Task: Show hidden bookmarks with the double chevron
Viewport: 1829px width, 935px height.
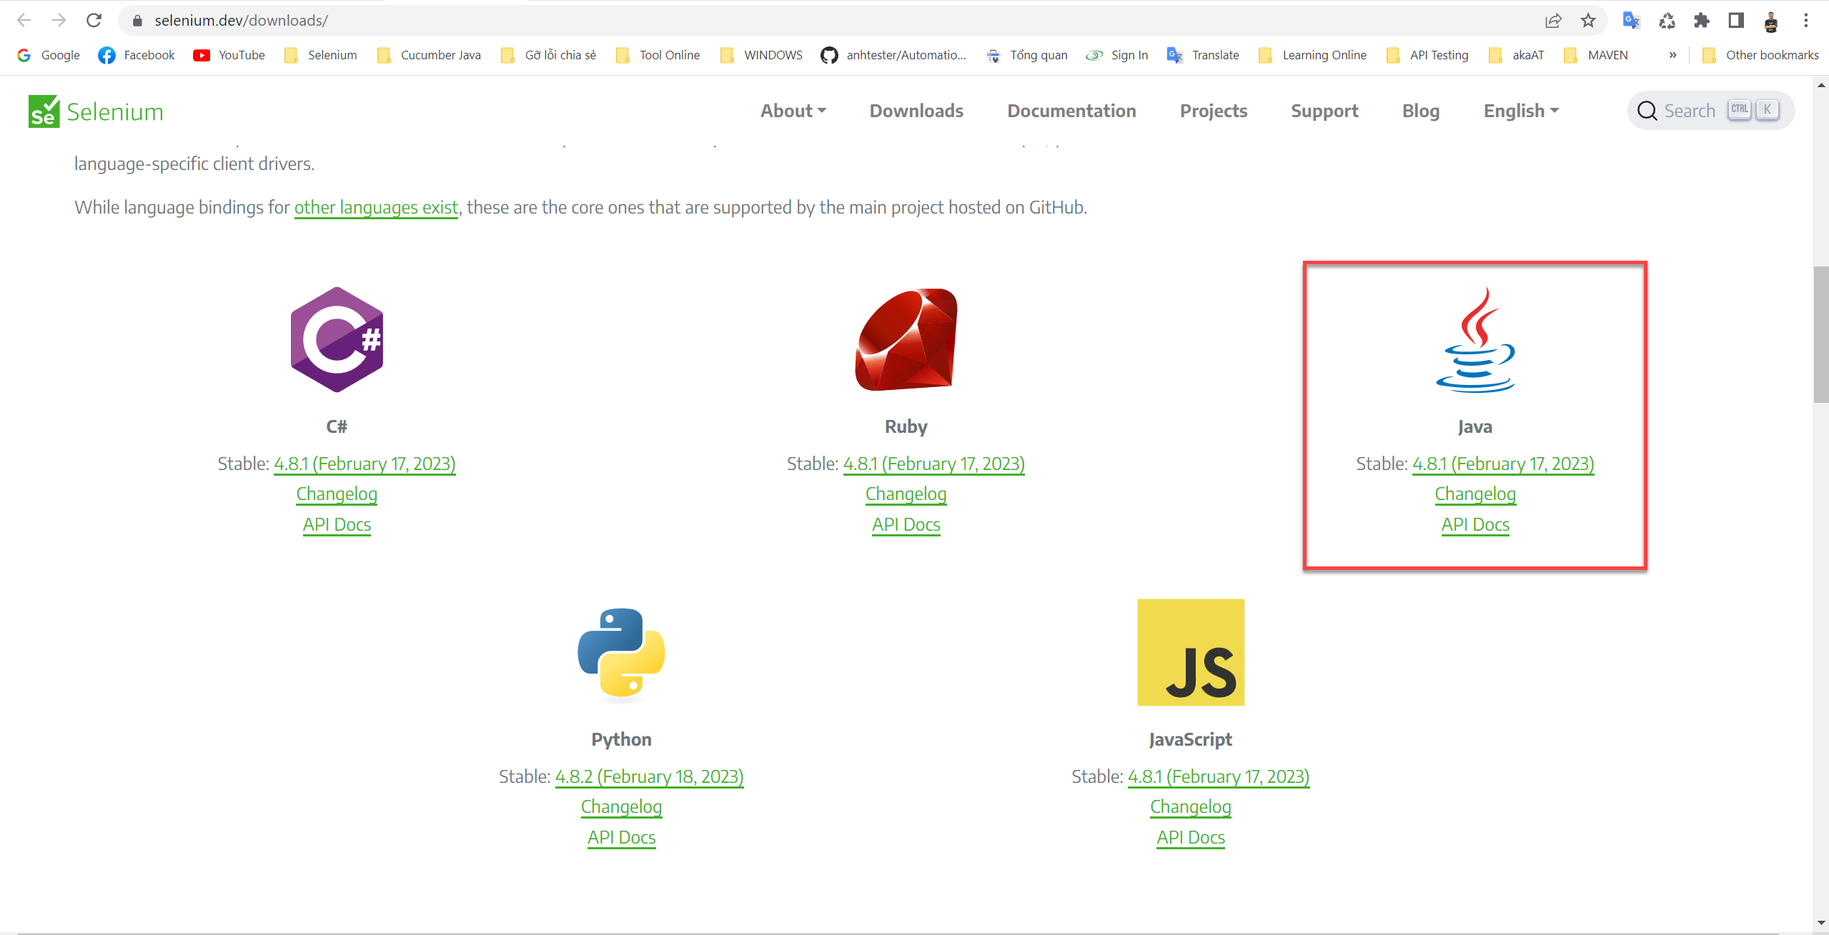Action: coord(1672,55)
